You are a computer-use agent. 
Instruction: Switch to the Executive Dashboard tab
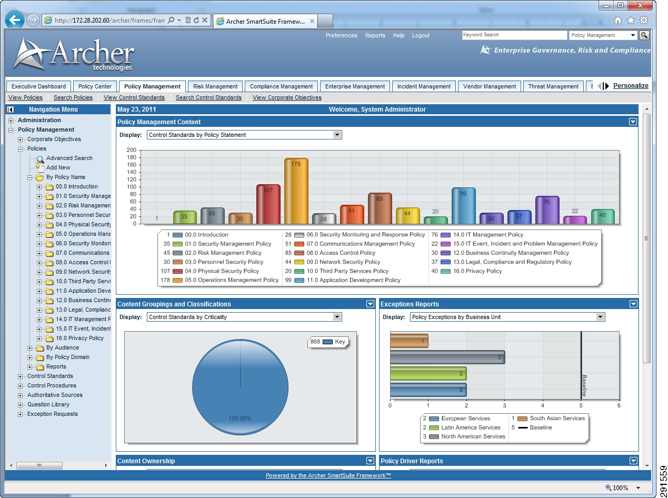[39, 86]
